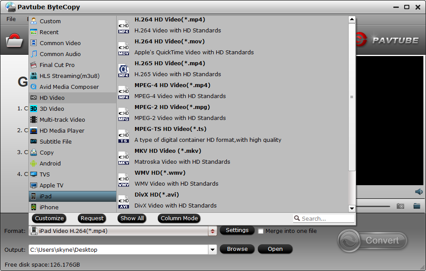This screenshot has height=271, width=426.
Task: Open the Settings dialog
Action: click(237, 230)
